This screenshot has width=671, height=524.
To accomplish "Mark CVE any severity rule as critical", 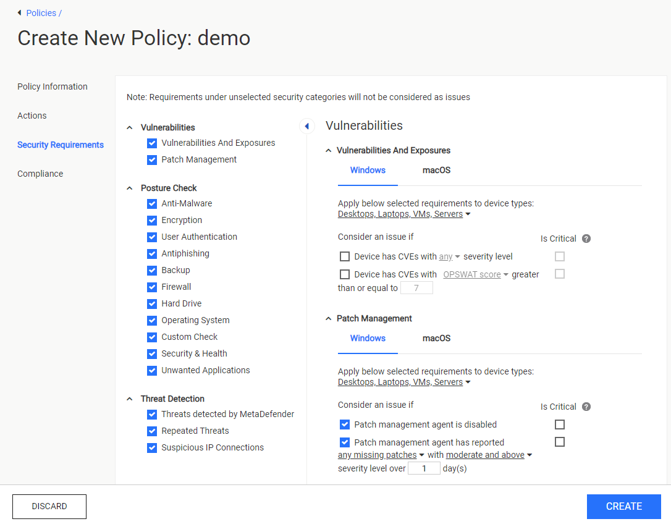I will coord(559,256).
